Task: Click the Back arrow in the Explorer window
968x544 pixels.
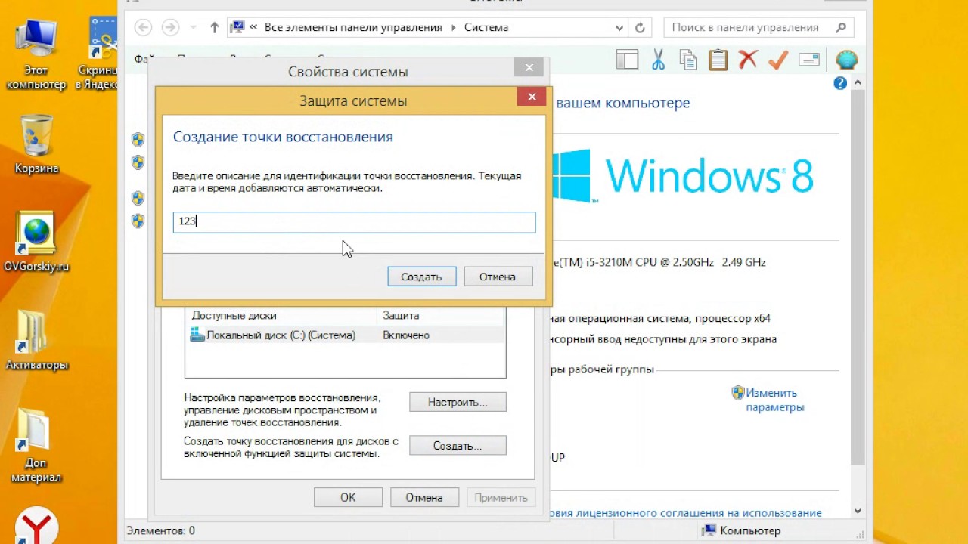Action: pyautogui.click(x=143, y=28)
